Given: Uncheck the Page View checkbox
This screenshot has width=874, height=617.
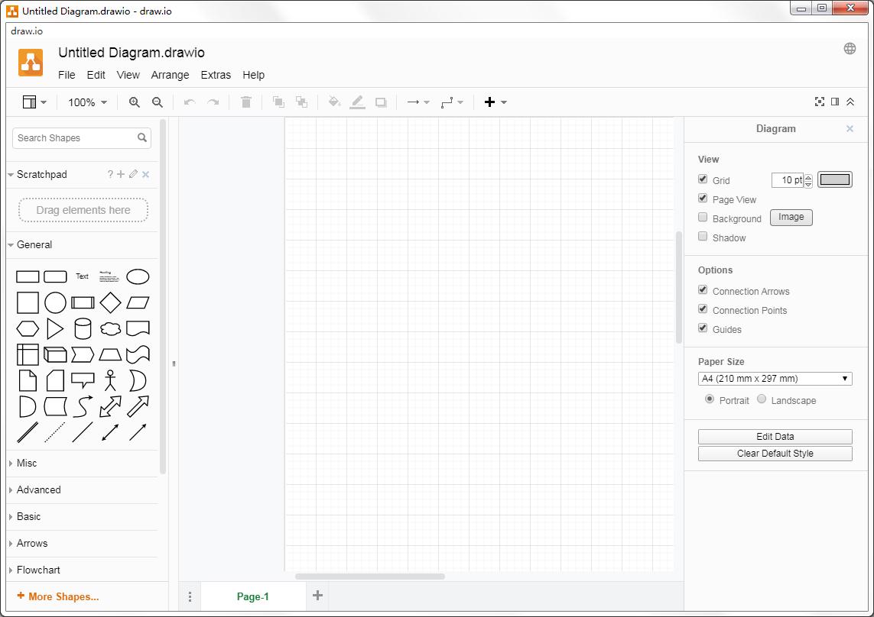Looking at the screenshot, I should pyautogui.click(x=703, y=199).
